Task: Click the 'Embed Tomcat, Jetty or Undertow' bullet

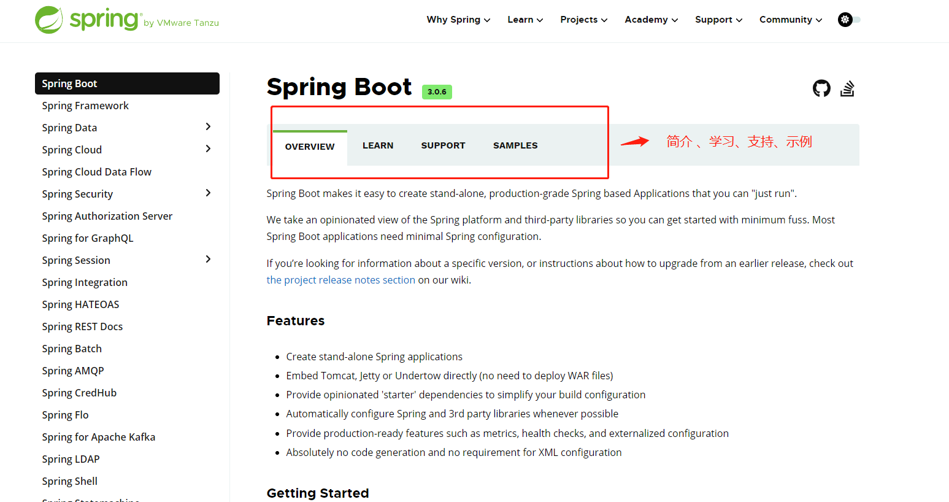Action: click(450, 376)
